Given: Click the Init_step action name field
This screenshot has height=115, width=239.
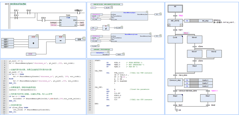Looking at the screenshot, I should 205,21.
